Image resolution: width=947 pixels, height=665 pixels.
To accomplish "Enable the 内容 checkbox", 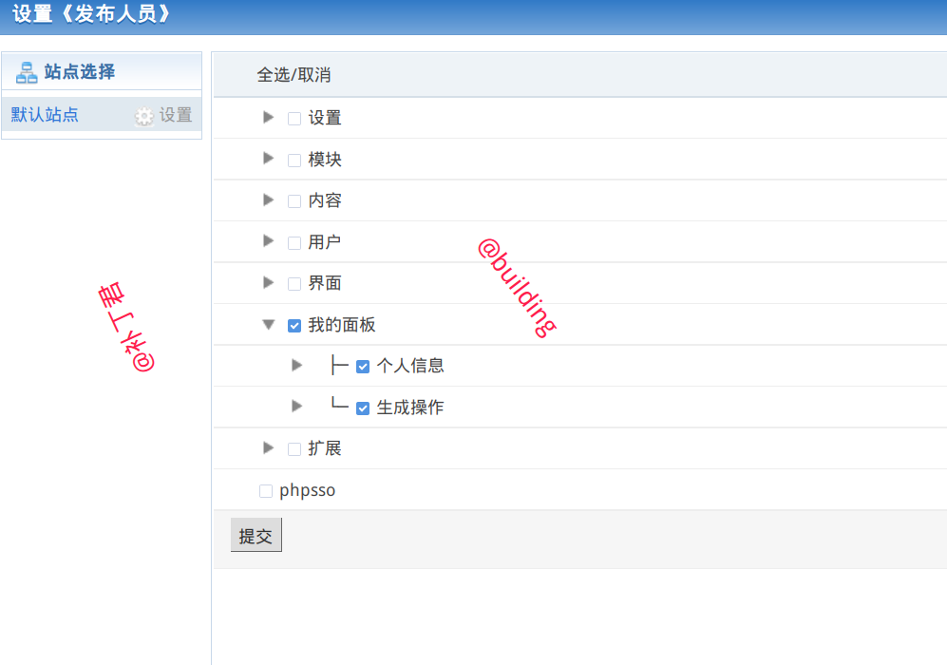I will [x=294, y=200].
